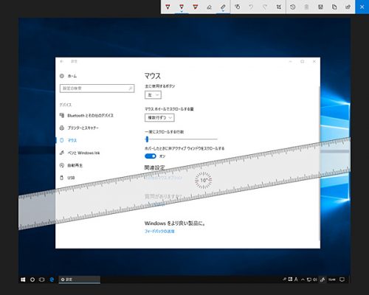Click Action Center icon in captured taskbar

pyautogui.click(x=342, y=280)
